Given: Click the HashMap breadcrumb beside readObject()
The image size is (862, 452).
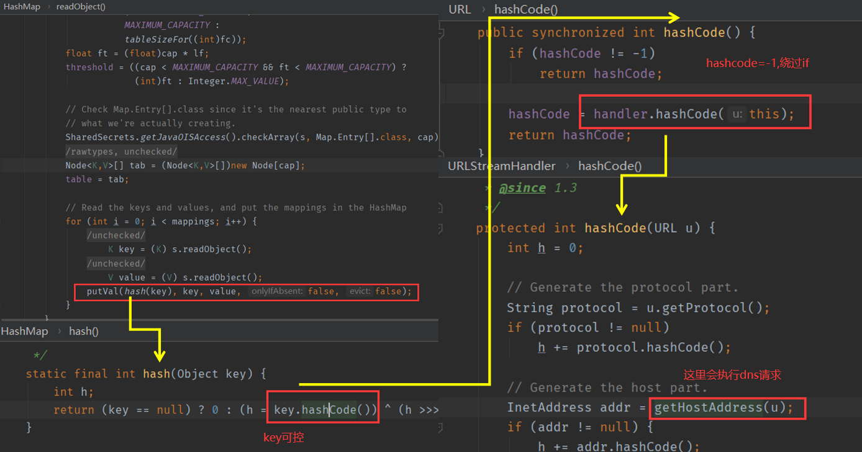Looking at the screenshot, I should point(22,7).
